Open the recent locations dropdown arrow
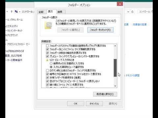 click(x=7, y=11)
